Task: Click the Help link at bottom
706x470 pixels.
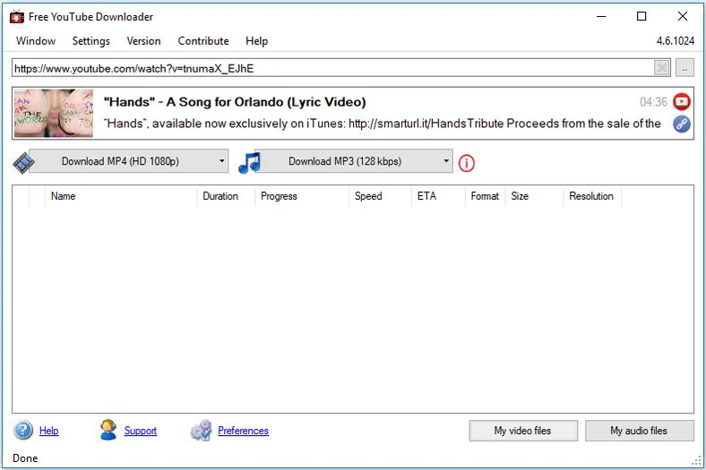Action: 48,431
